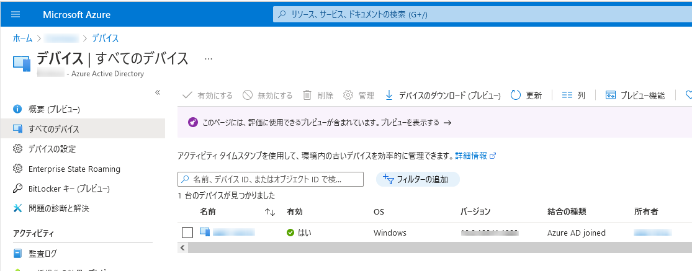Open the 詳細情報 external link
Image resolution: width=692 pixels, height=271 pixels.
(x=476, y=156)
